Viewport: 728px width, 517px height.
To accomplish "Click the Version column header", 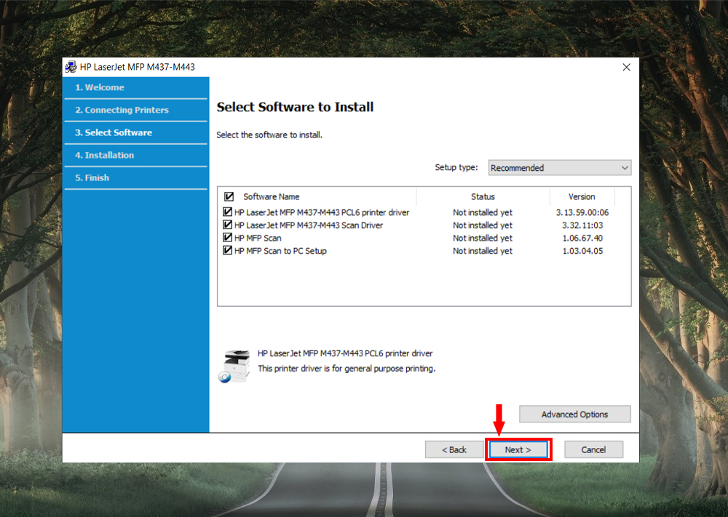I will [x=582, y=196].
